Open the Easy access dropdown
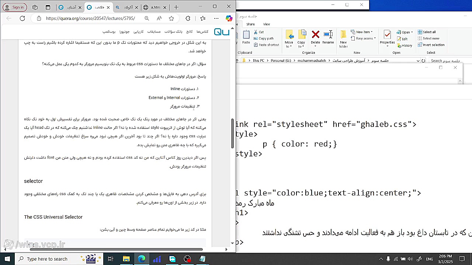The height and width of the screenshot is (265, 472). pos(363,38)
